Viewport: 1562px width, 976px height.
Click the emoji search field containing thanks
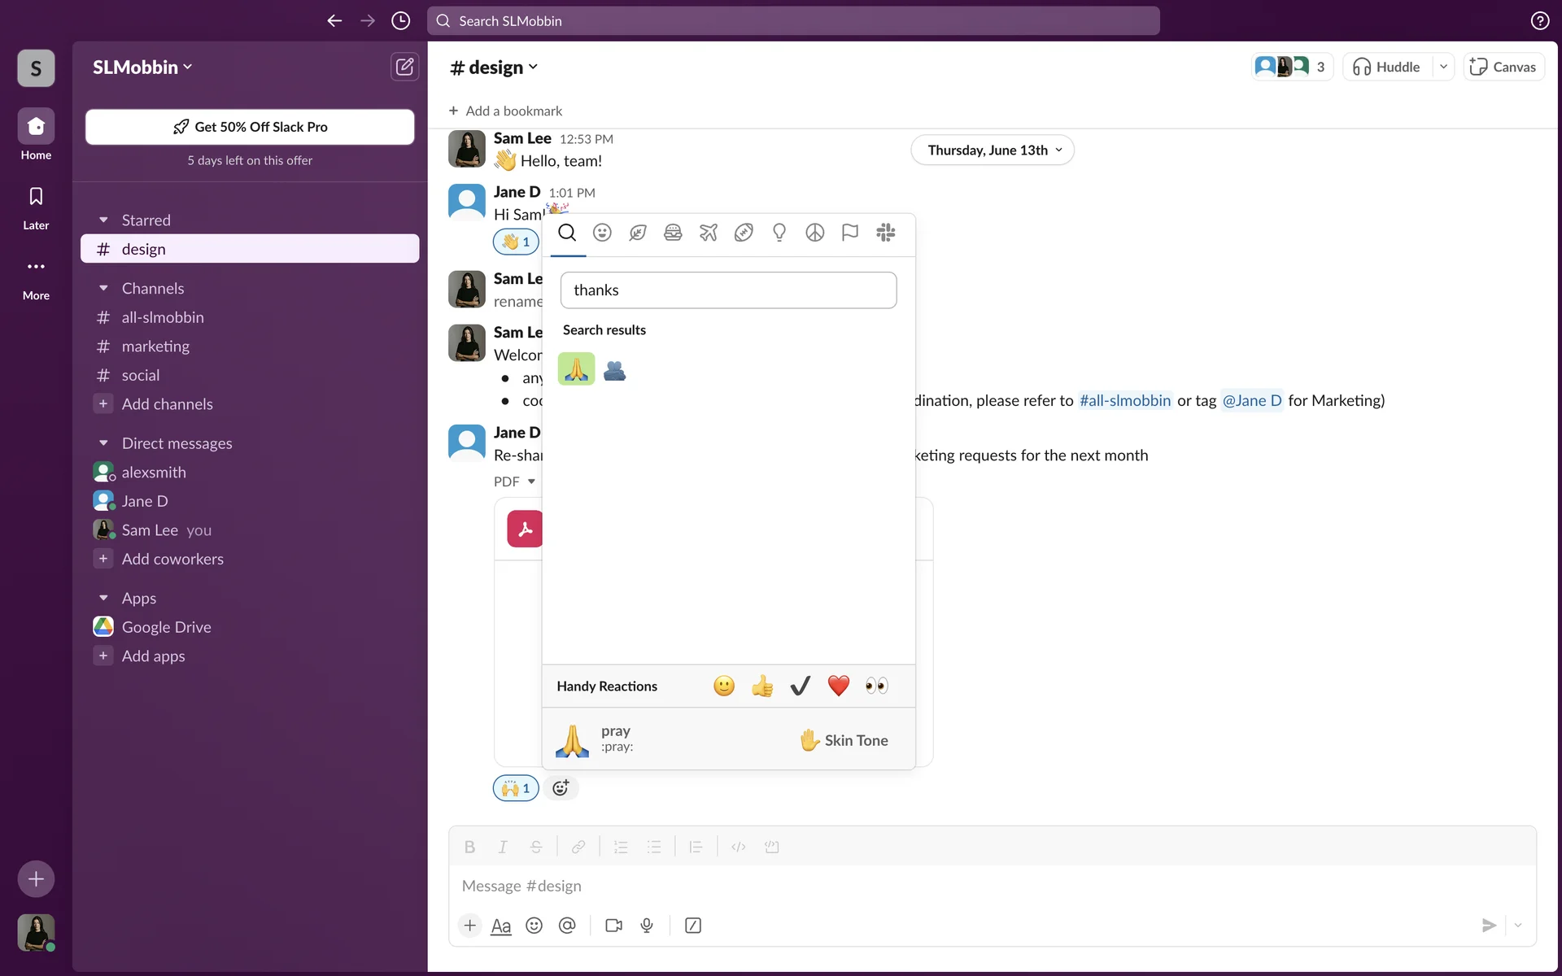tap(728, 290)
